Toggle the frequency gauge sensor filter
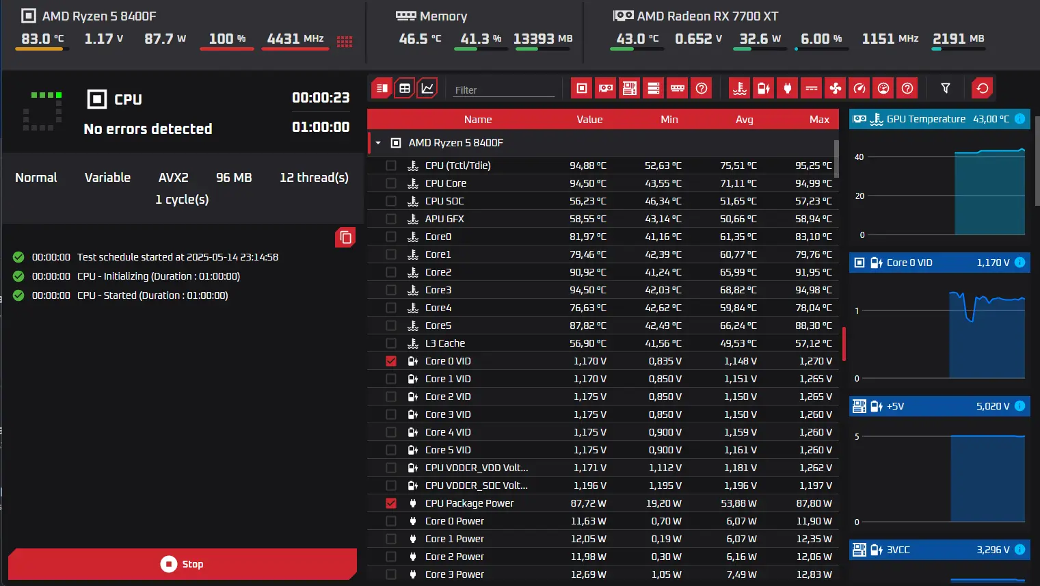This screenshot has height=586, width=1040. point(859,88)
